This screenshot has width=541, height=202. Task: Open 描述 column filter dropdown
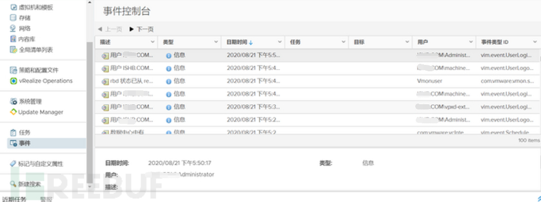click(153, 42)
